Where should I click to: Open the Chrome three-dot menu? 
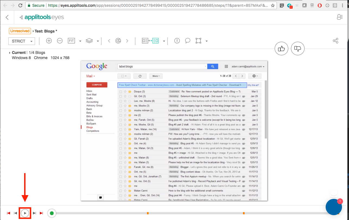point(343,5)
